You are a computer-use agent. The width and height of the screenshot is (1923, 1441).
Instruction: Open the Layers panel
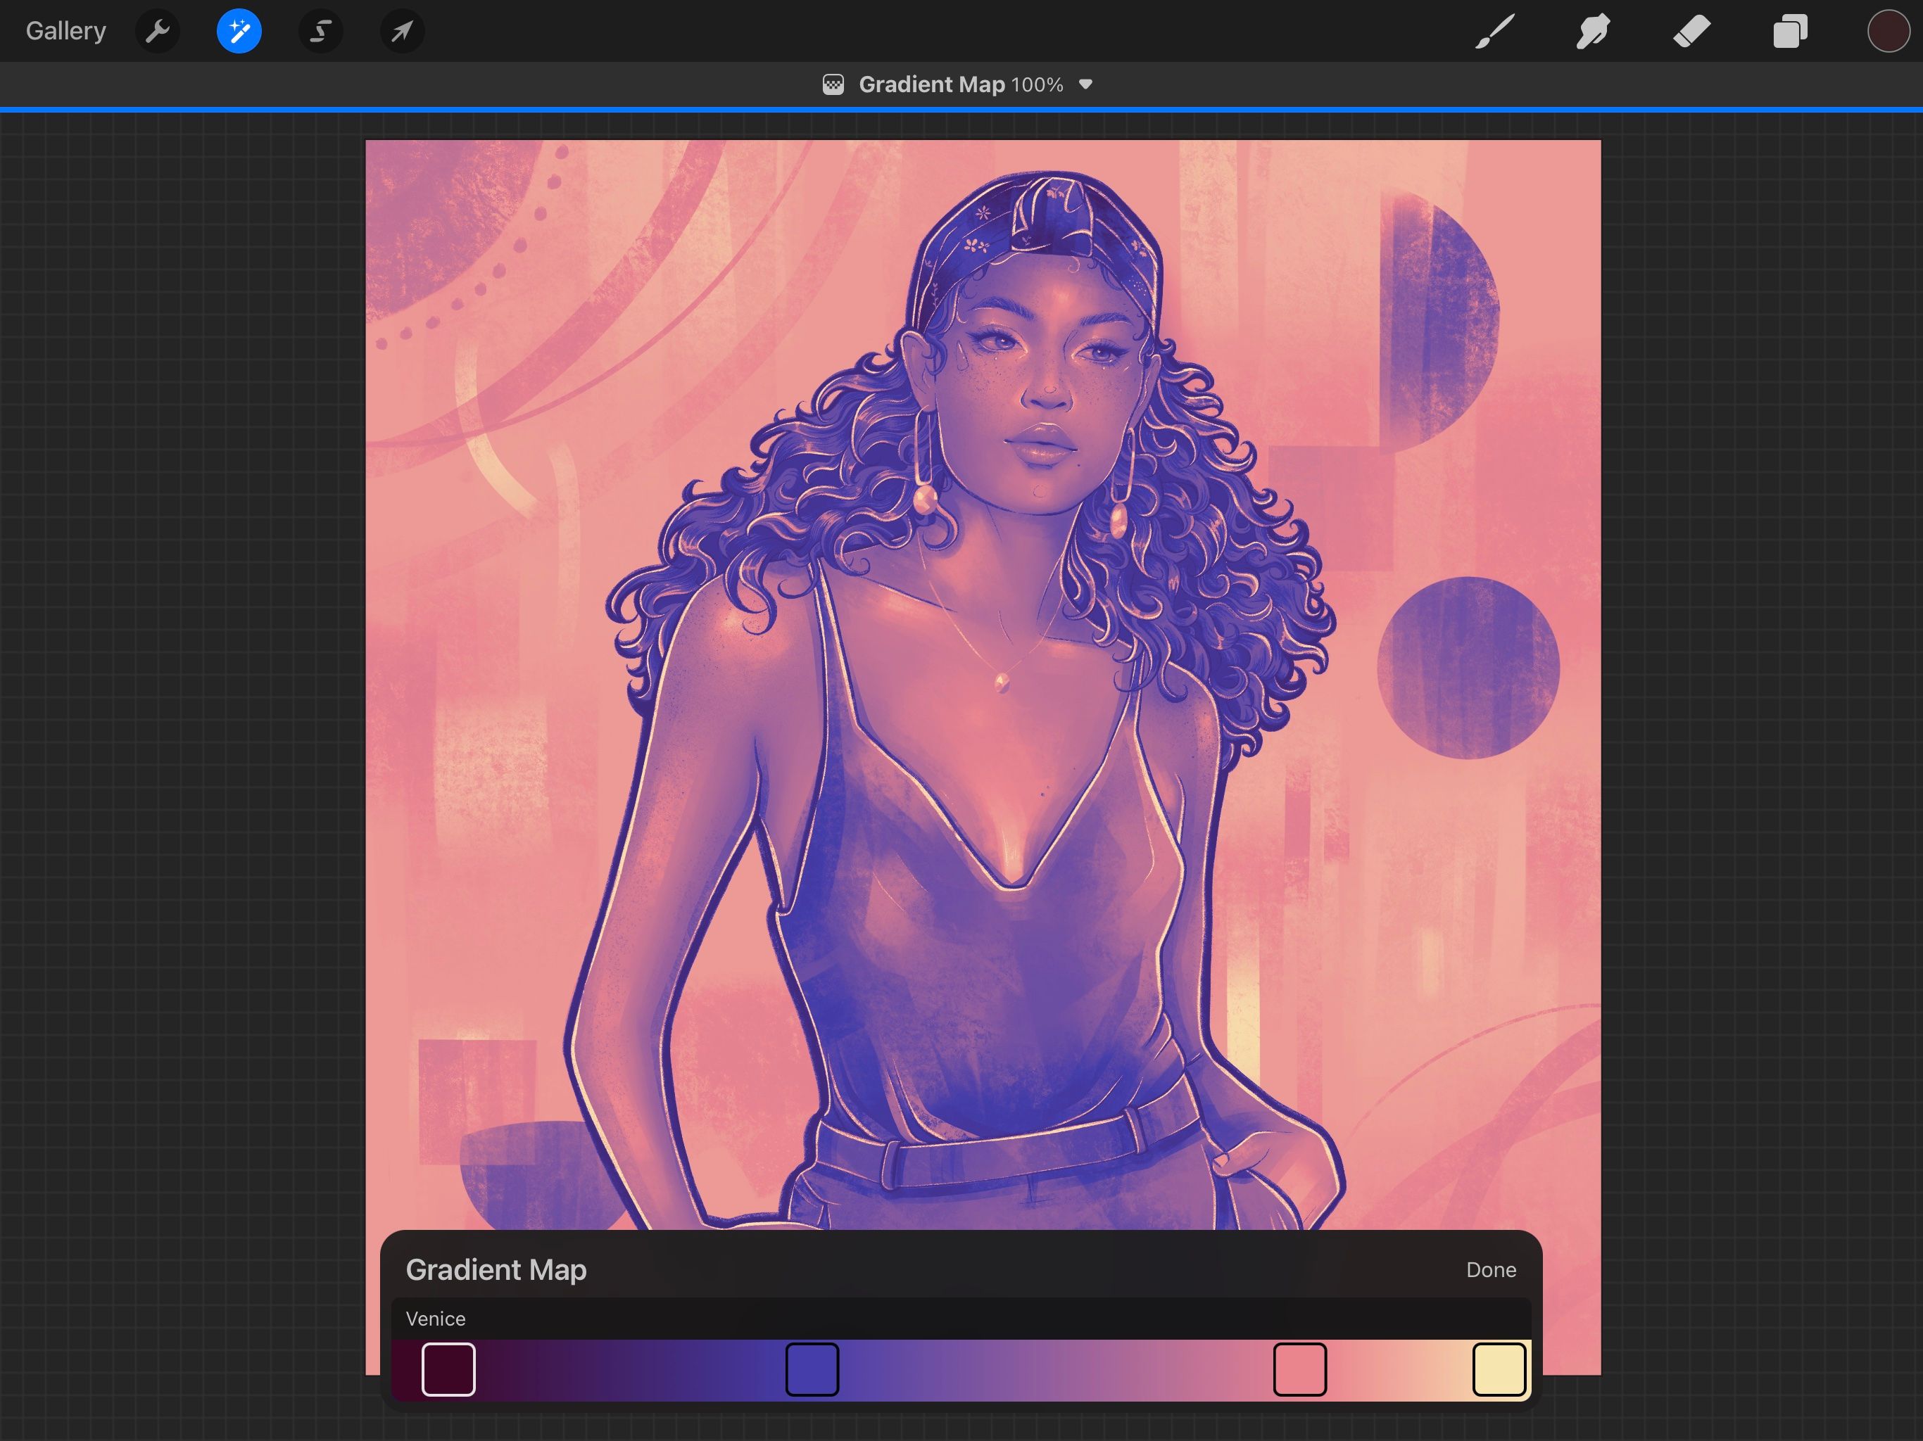tap(1790, 30)
